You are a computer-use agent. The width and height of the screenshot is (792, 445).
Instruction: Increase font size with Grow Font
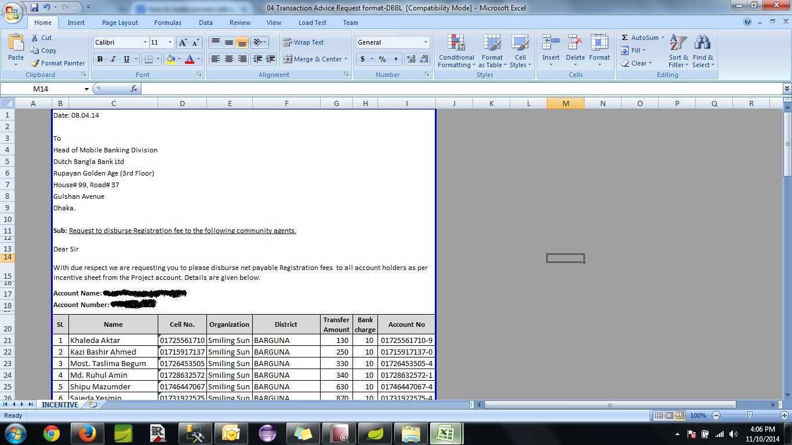point(183,42)
